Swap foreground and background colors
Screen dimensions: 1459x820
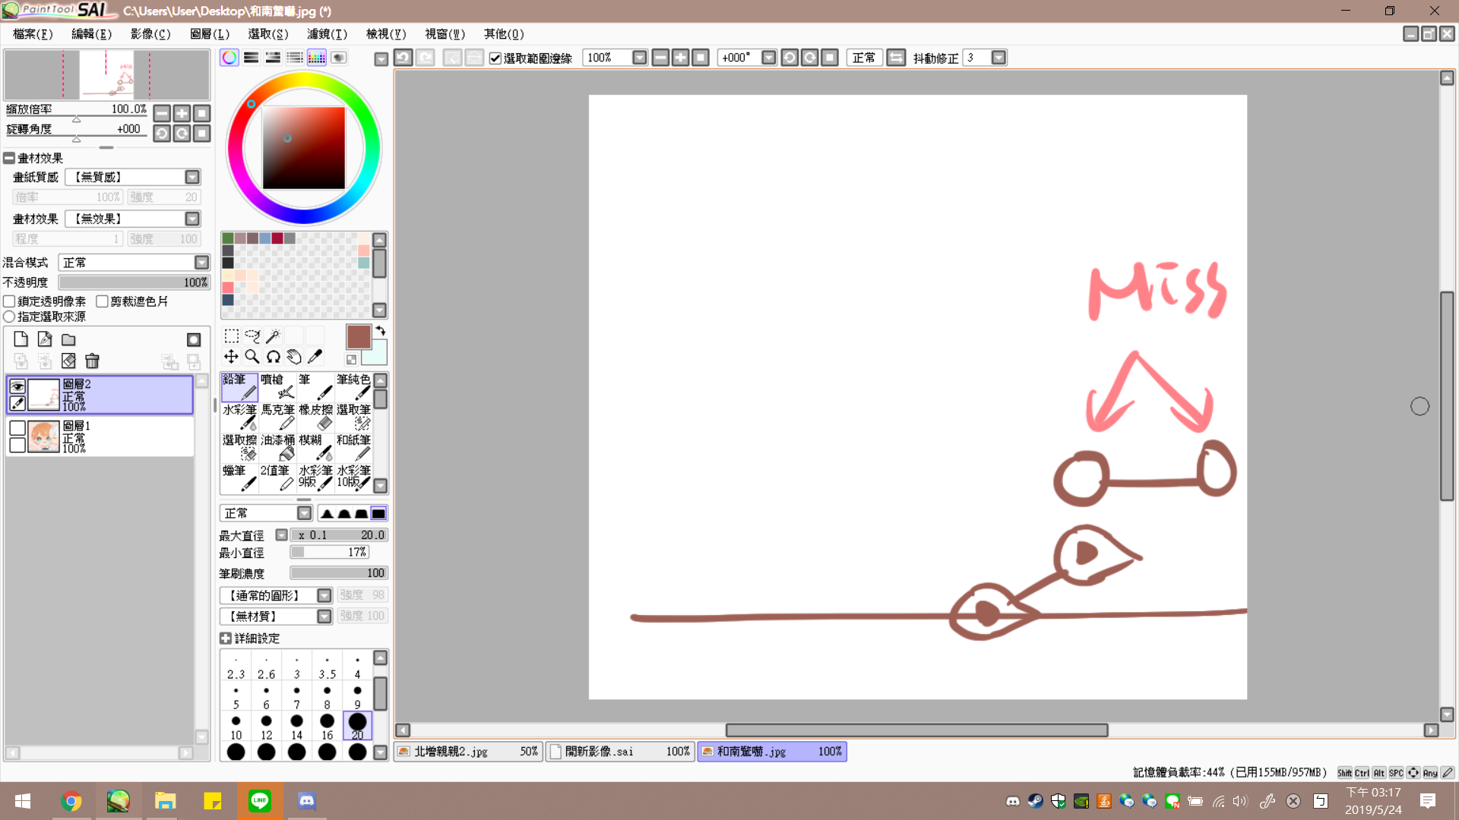381,331
